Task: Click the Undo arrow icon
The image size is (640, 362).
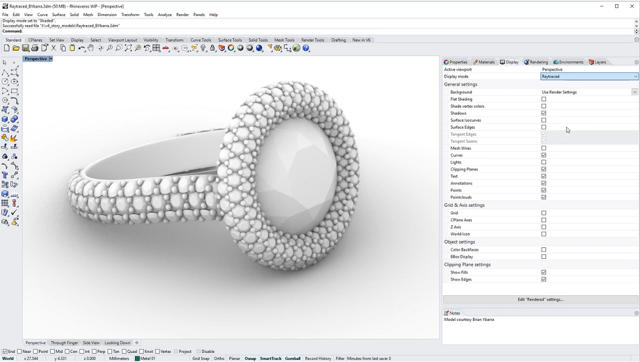Action: tap(81, 48)
